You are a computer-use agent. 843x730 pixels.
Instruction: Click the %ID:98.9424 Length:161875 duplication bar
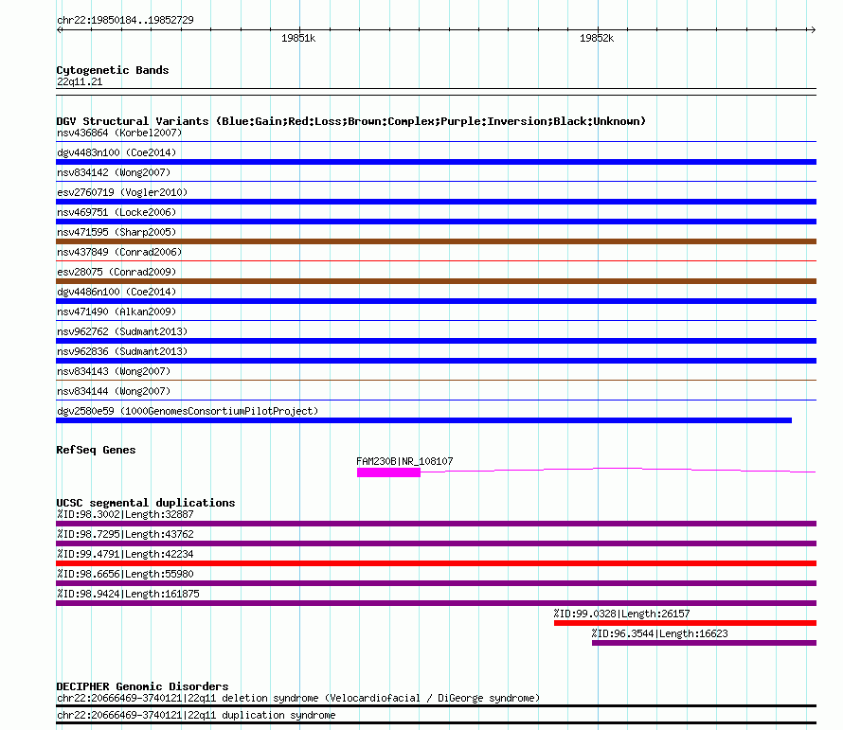[436, 603]
